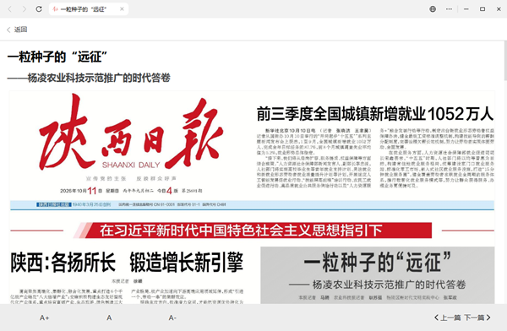The image size is (507, 331).
Task: Reload the page with refresh icon
Action: (x=39, y=9)
